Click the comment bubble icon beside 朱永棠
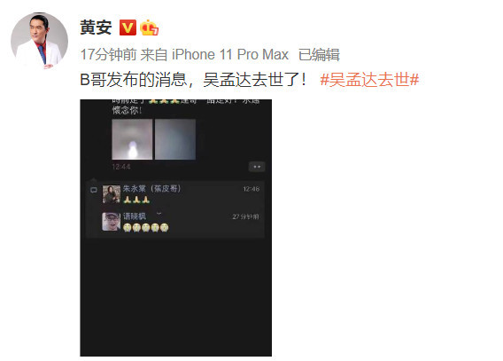The image size is (503, 361). pyautogui.click(x=94, y=190)
